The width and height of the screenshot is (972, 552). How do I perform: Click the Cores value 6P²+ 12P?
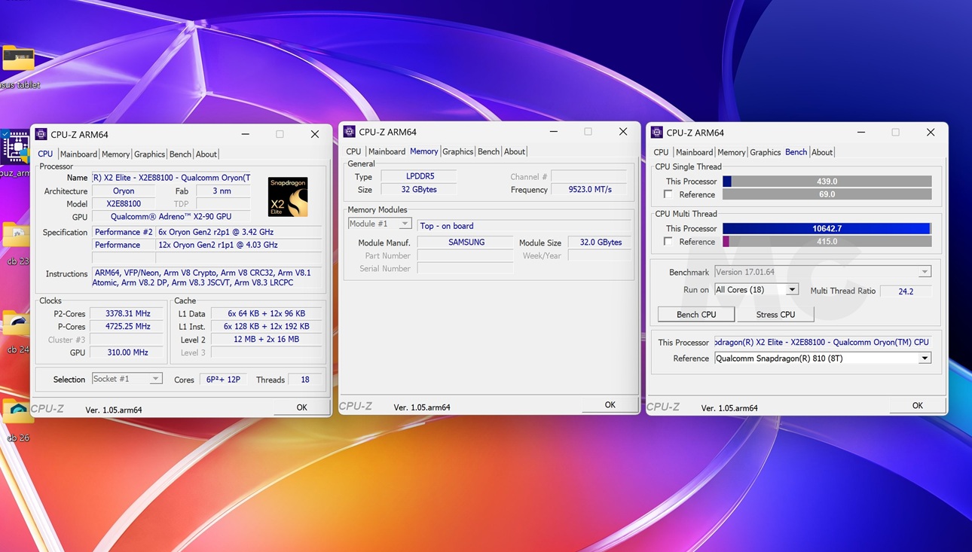pos(223,380)
